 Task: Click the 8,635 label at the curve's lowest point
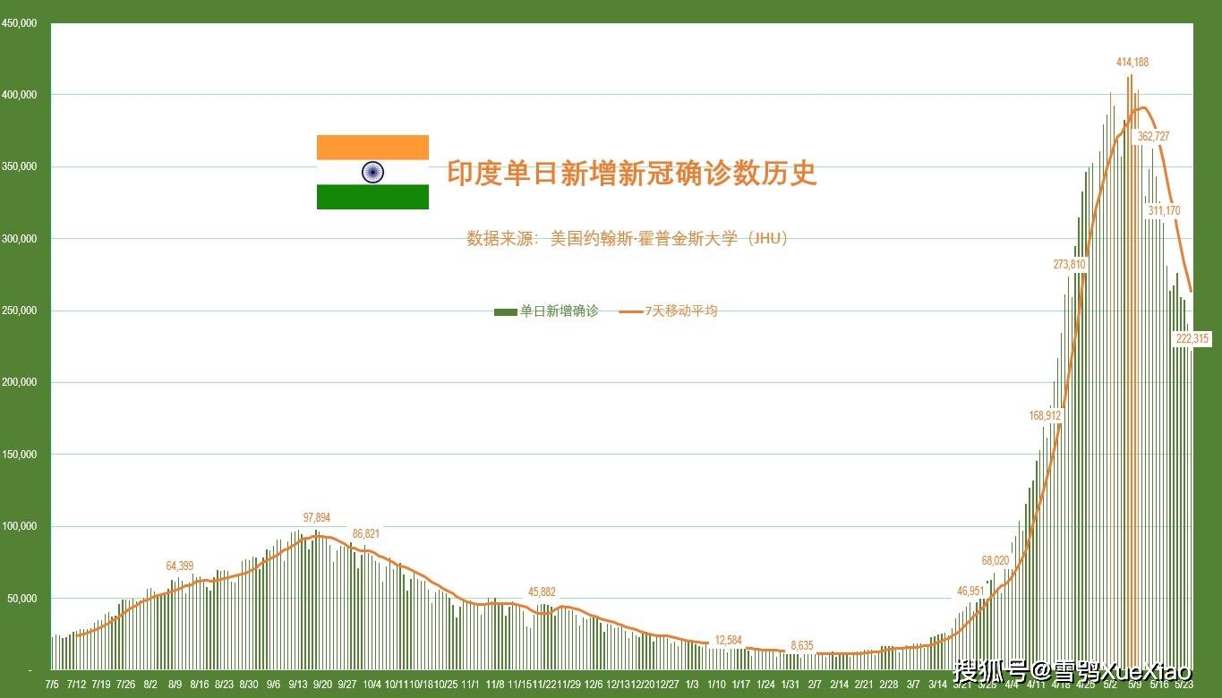pos(803,644)
